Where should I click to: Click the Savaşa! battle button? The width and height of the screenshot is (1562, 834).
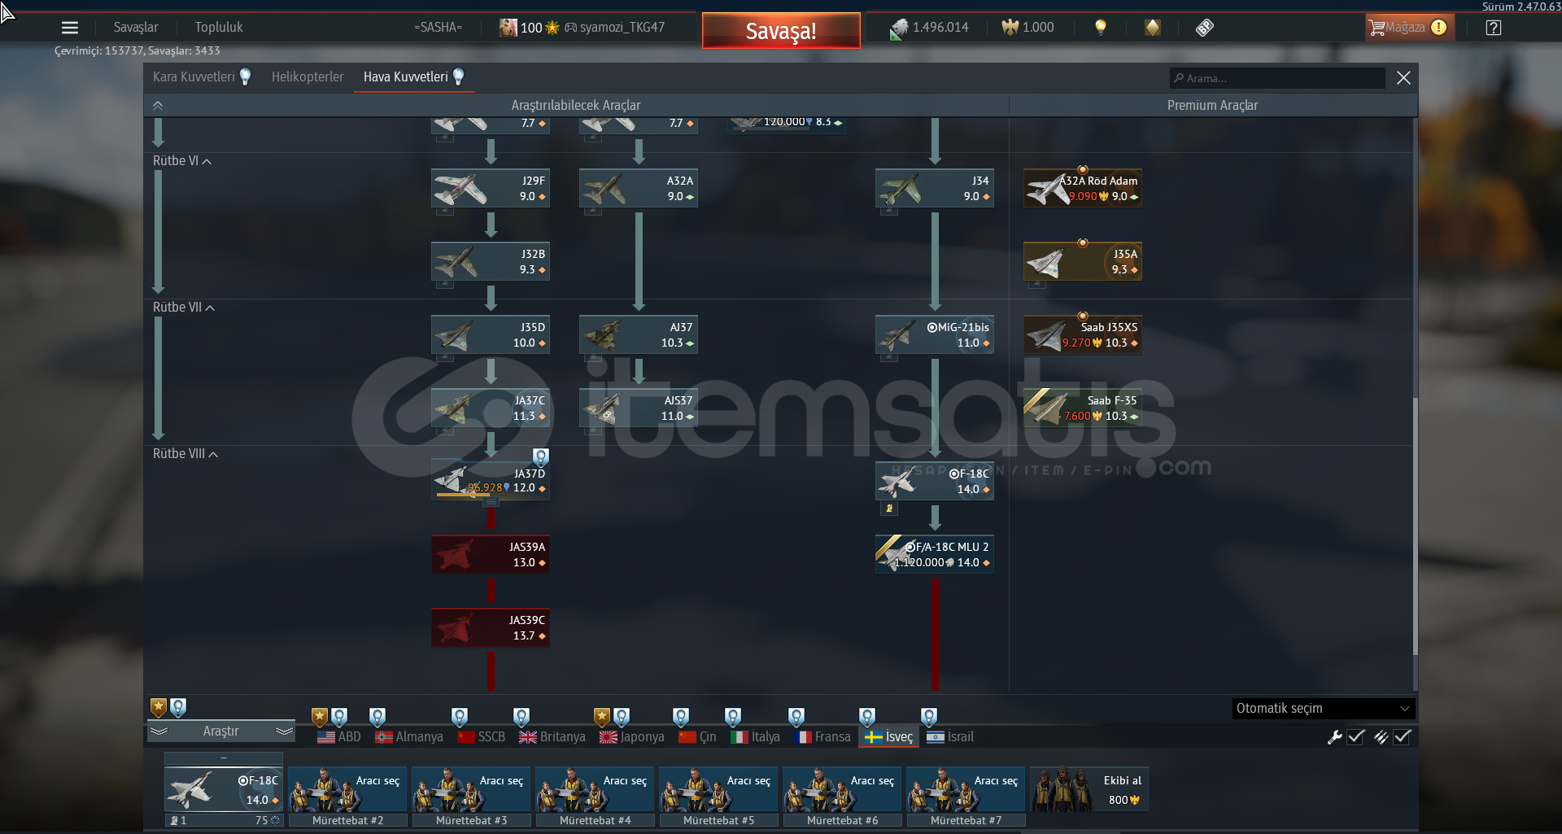coord(781,31)
